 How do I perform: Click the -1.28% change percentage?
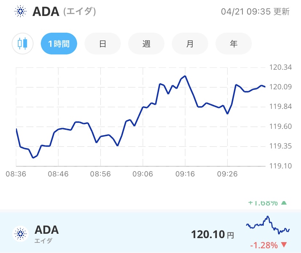265,245
